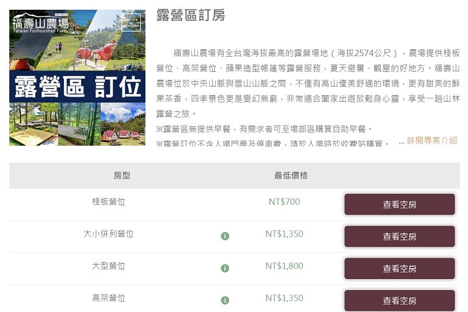This screenshot has height=312, width=468.
Task: Click info icon for 大小併列營位
Action: click(225, 236)
